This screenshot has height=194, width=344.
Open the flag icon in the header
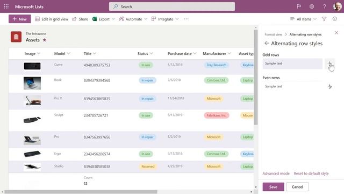tap(299, 6)
